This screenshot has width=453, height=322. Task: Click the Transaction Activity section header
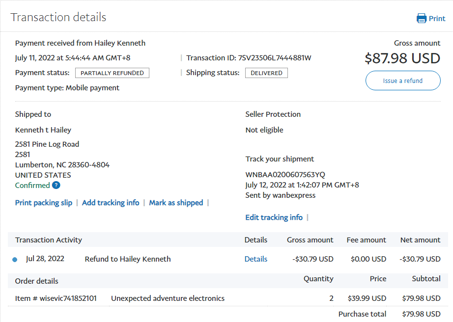(49, 240)
